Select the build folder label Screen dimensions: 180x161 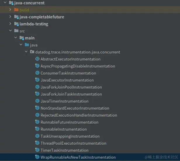(24, 10)
